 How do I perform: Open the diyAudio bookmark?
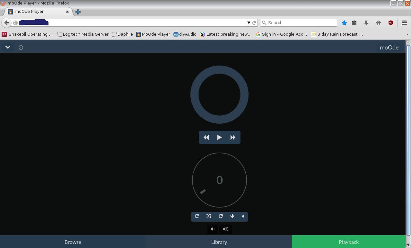pyautogui.click(x=185, y=34)
